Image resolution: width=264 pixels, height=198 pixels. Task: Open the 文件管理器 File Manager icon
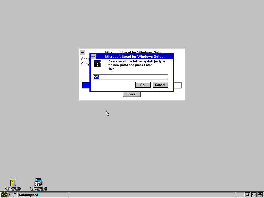(x=13, y=183)
